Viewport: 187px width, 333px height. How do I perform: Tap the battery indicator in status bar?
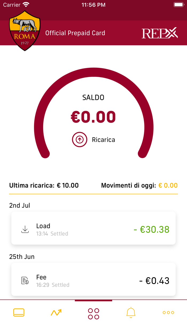tap(178, 4)
